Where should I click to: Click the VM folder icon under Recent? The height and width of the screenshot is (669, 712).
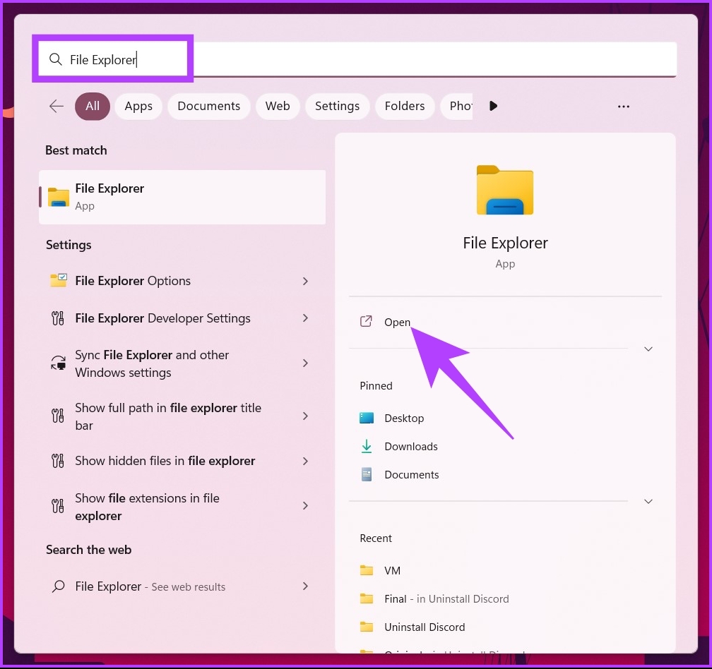point(367,570)
